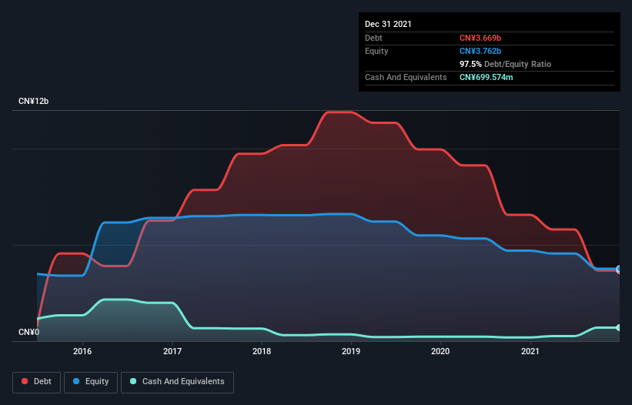Click the 97.5% Debt/Equity Ratio text
The image size is (632, 405).
coord(506,64)
